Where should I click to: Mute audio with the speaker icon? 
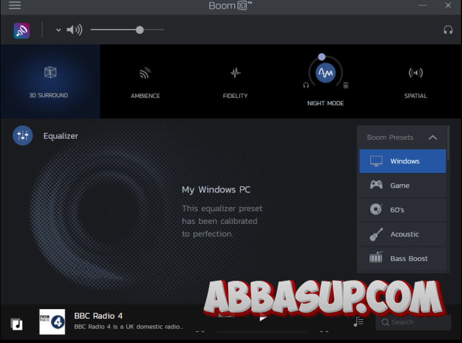click(74, 29)
